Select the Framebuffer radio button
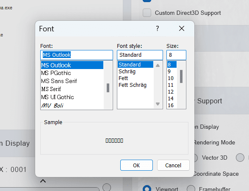The height and width of the screenshot is (191, 249). [191, 189]
